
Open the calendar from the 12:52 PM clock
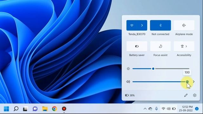tap(186, 109)
